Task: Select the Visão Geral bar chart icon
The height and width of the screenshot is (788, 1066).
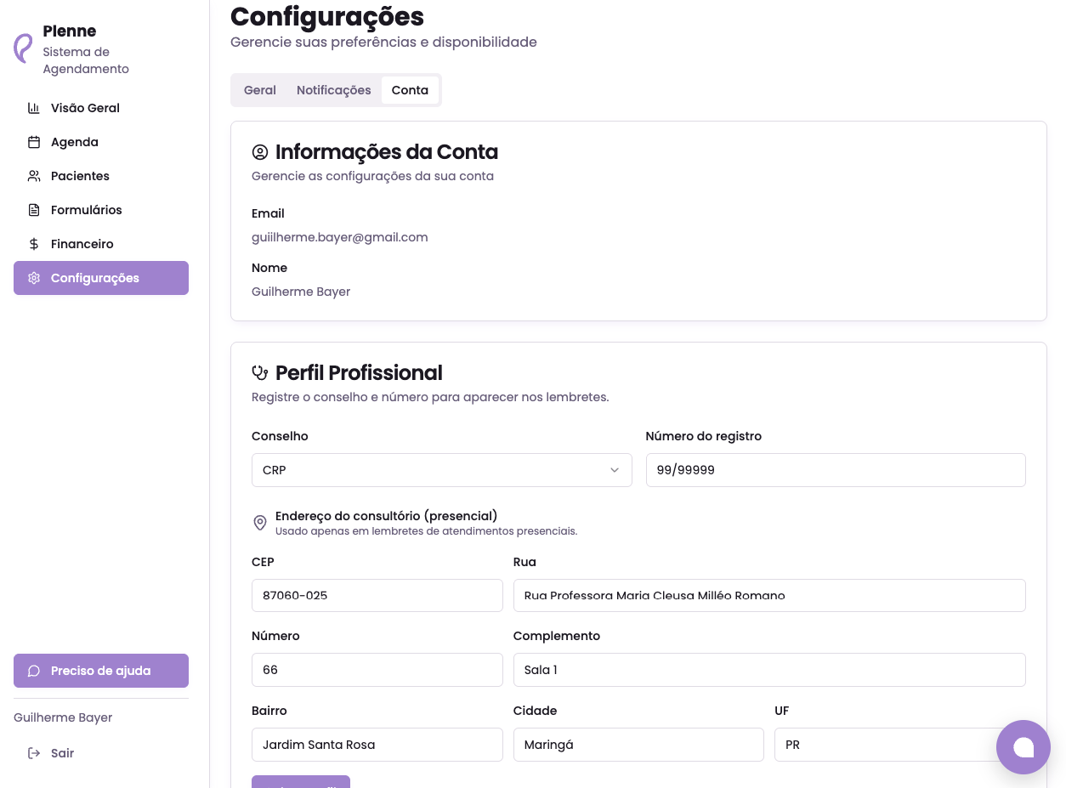Action: coord(34,108)
